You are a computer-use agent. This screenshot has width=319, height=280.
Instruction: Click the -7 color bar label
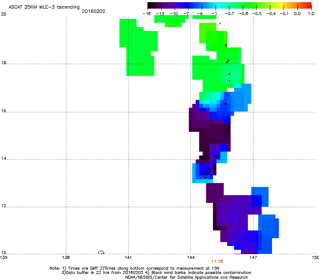click(186, 14)
